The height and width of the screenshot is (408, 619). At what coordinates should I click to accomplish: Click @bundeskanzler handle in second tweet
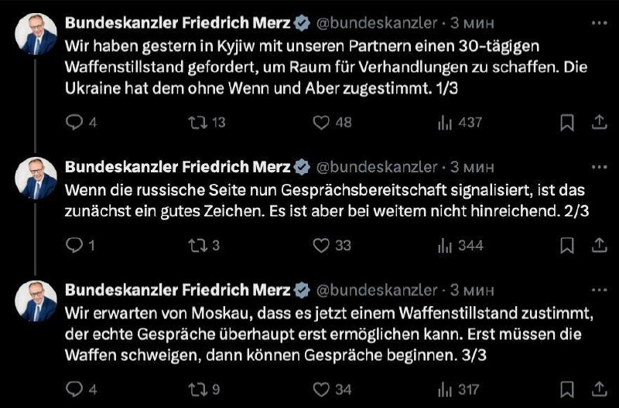[x=378, y=166]
